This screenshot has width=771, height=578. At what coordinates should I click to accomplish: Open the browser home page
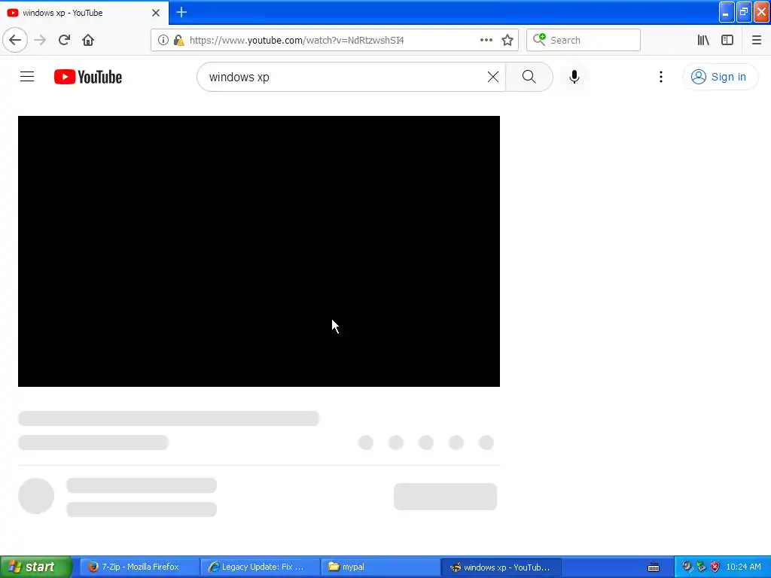point(88,40)
